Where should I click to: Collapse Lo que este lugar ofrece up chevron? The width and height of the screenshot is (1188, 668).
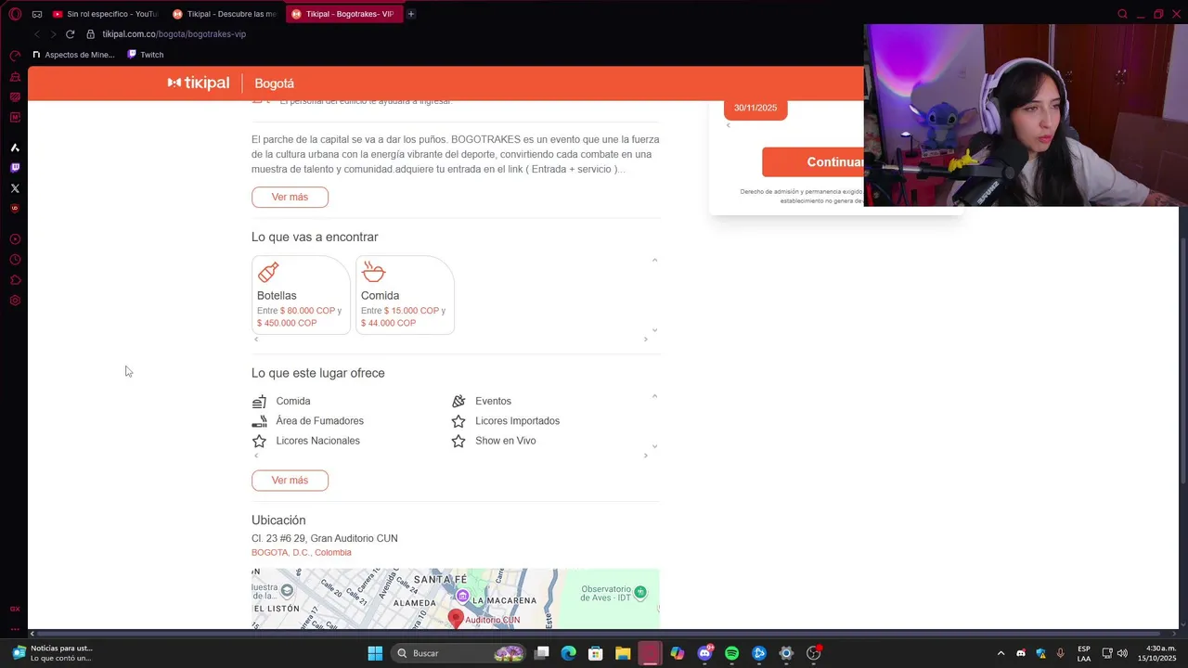pos(654,397)
